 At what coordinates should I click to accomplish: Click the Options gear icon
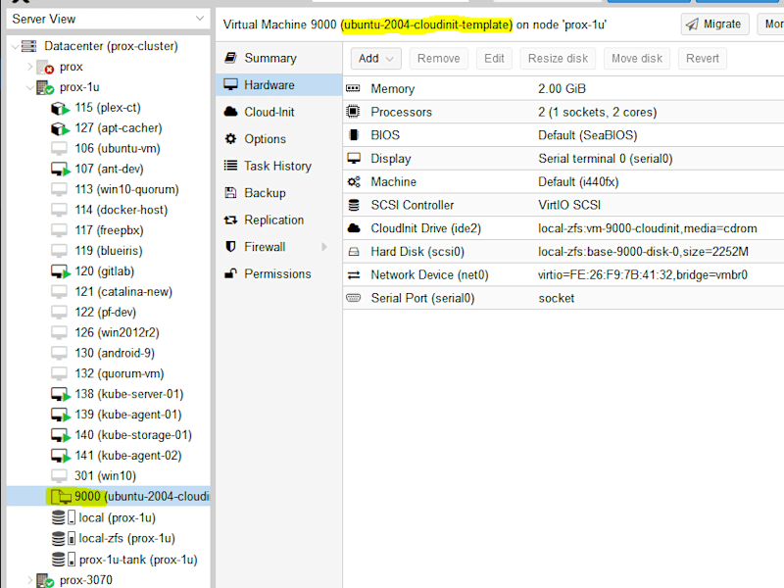tap(230, 138)
